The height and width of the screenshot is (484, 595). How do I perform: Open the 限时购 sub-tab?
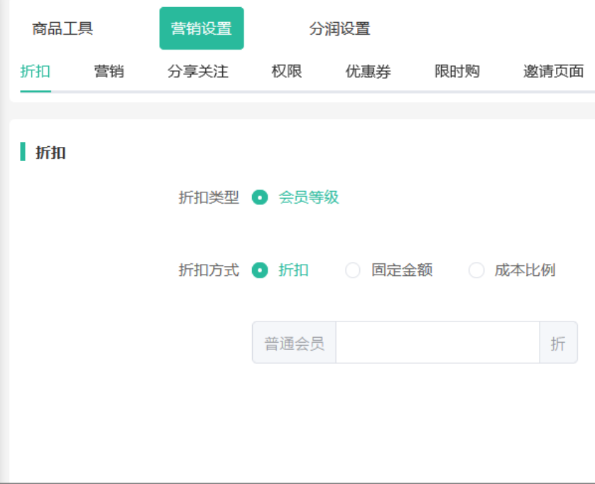click(x=457, y=71)
